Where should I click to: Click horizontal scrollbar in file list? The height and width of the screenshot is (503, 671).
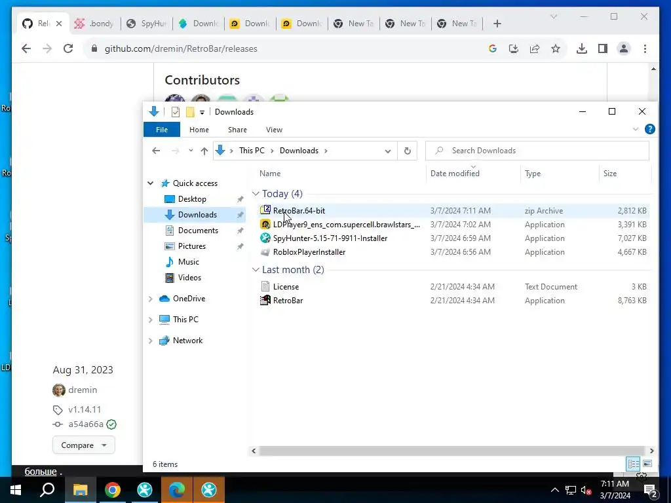point(451,451)
